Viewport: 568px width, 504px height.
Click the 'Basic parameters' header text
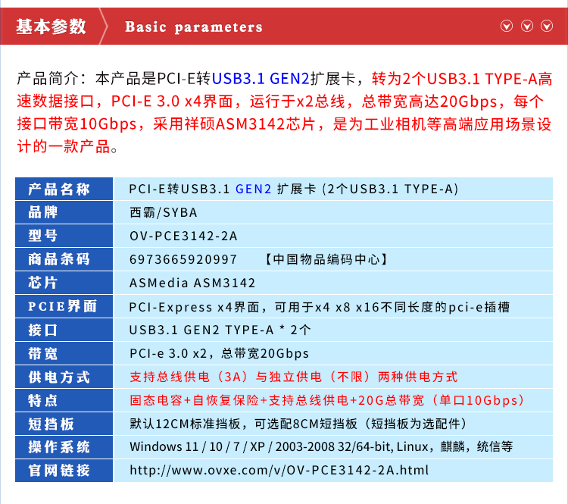(194, 27)
